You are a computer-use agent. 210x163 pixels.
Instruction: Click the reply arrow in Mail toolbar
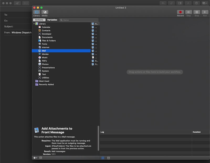coord(163,3)
